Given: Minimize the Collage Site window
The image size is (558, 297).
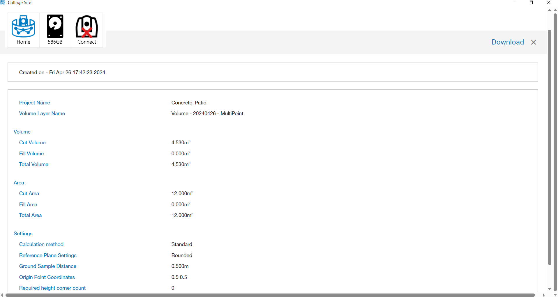Looking at the screenshot, I should (515, 3).
